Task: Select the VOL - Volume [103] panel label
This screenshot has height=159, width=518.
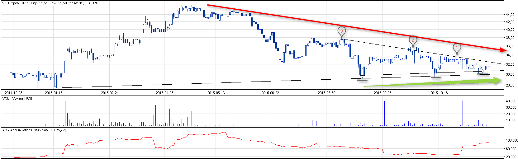Action: [x=17, y=98]
